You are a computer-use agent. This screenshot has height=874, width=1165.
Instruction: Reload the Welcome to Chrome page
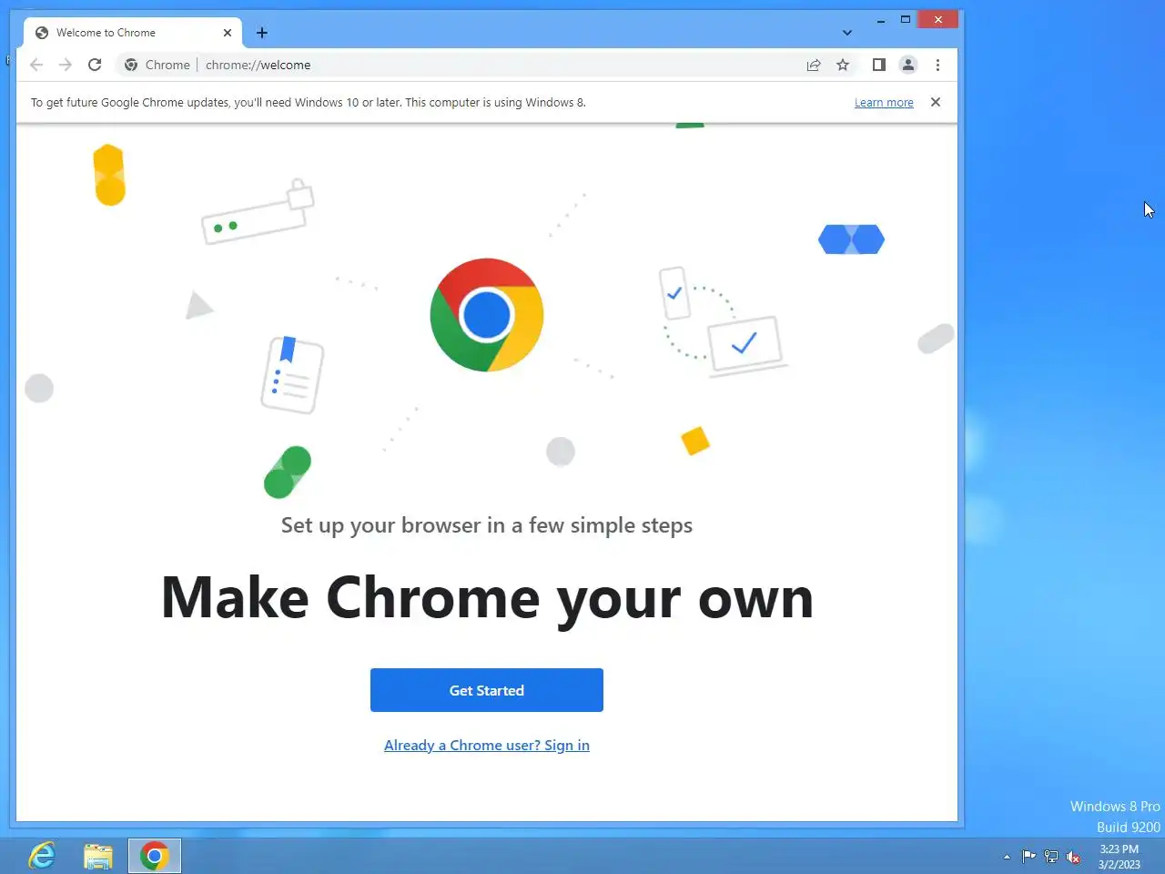point(95,65)
